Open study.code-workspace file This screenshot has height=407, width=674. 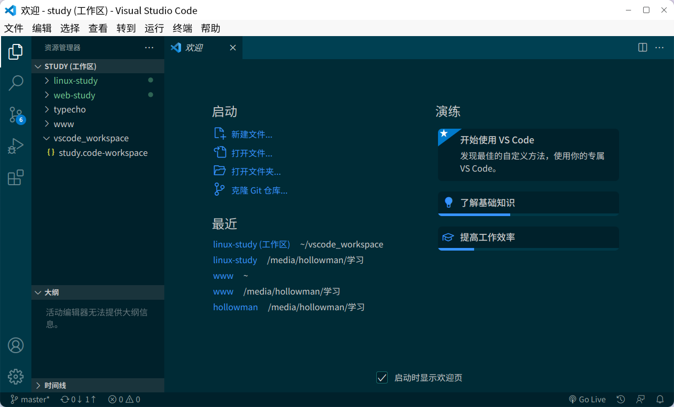98,153
